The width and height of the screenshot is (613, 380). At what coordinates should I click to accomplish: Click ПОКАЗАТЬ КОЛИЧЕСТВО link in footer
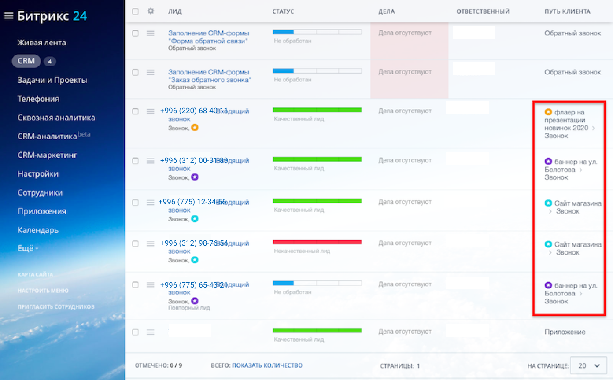[267, 365]
